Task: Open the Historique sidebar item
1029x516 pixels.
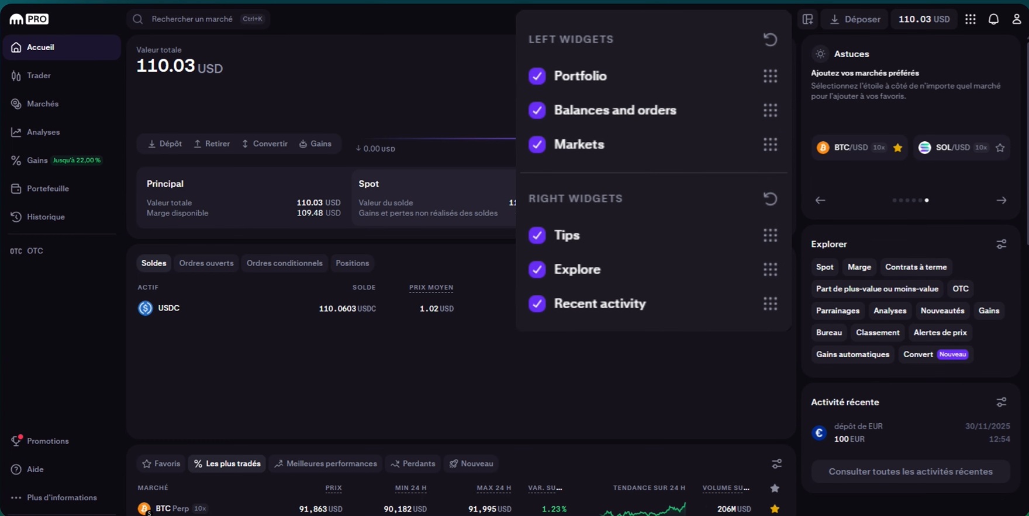Action: pos(61,217)
